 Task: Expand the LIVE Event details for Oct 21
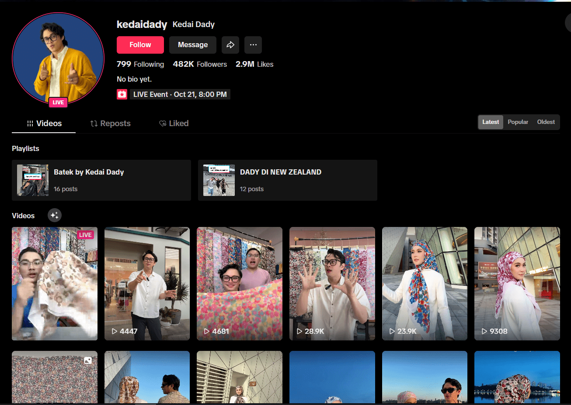pyautogui.click(x=180, y=94)
